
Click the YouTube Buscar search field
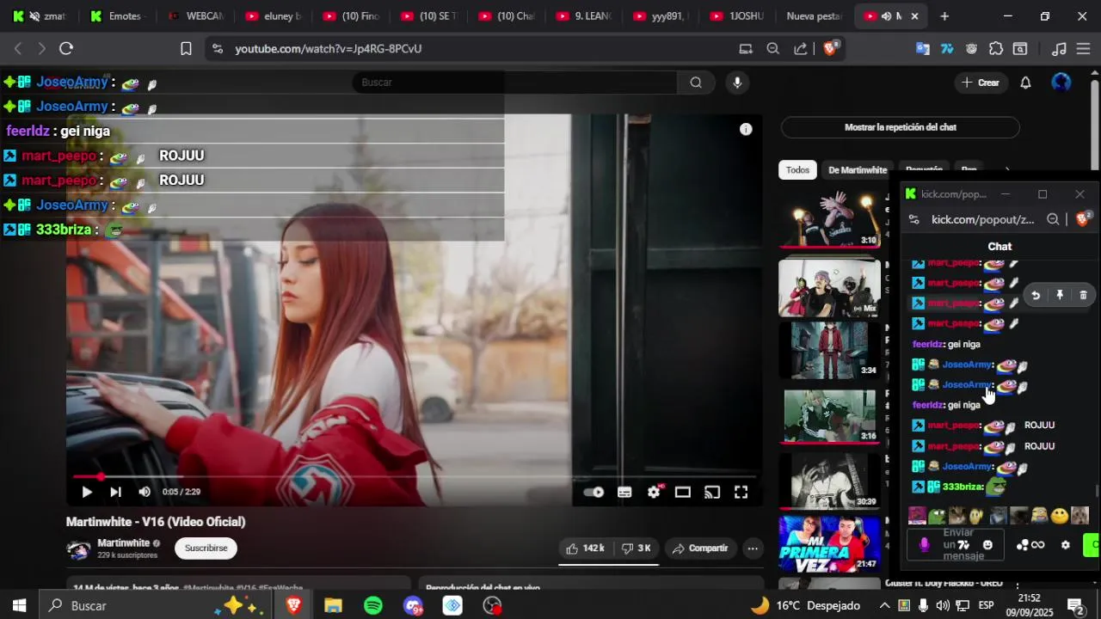516,83
